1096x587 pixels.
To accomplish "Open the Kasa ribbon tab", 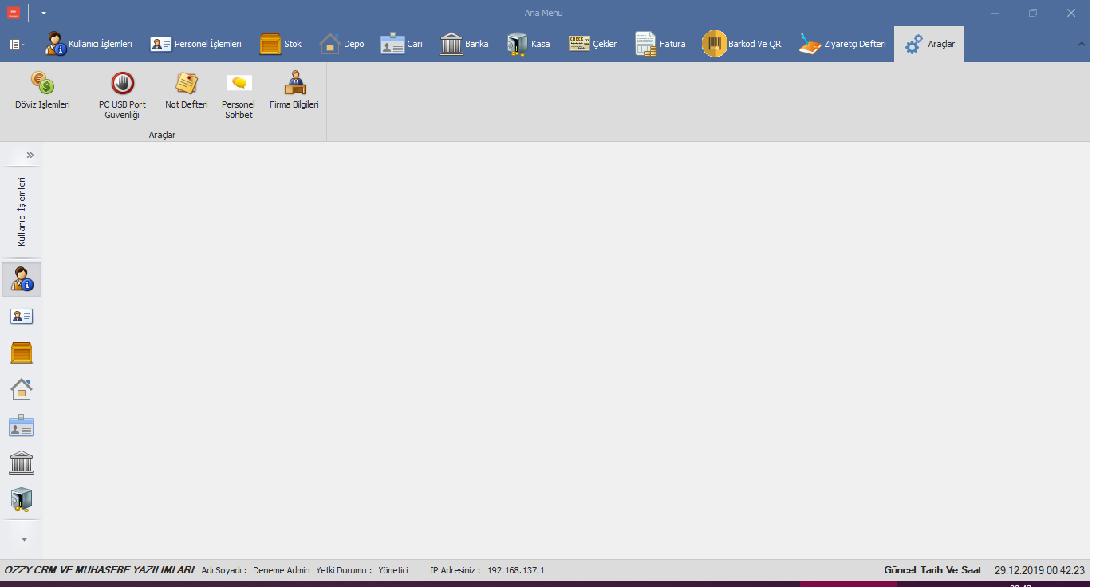I will (529, 44).
